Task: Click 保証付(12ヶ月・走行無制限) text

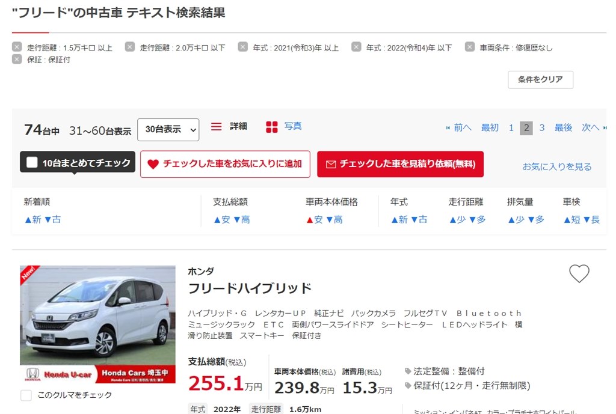Action: pyautogui.click(x=472, y=386)
